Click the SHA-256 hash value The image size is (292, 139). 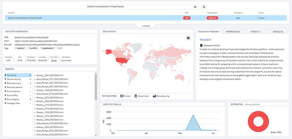[x=47, y=45]
